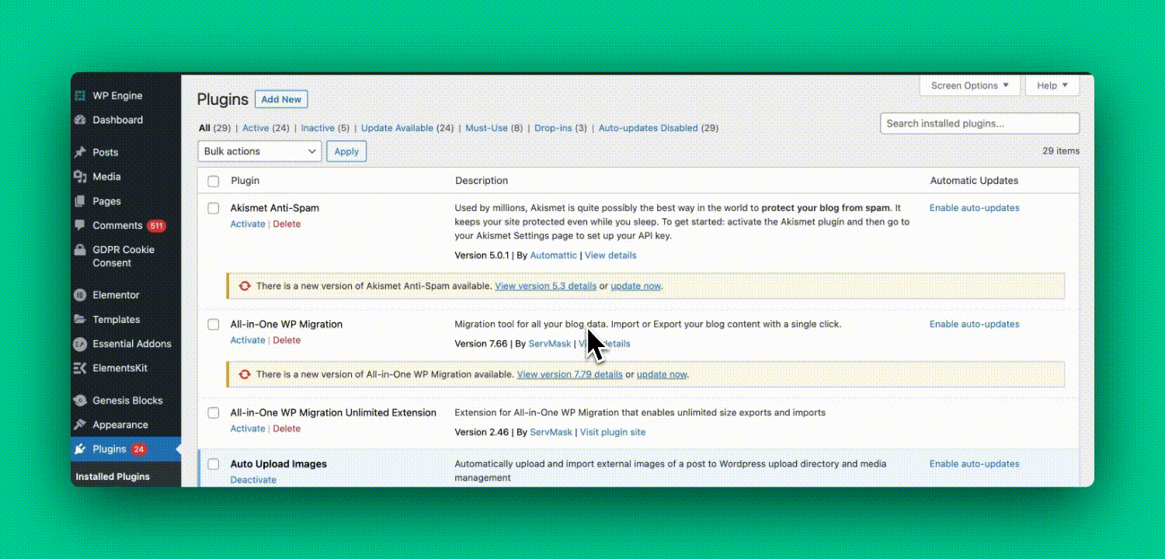Toggle the select-all plugins checkbox in header

(x=214, y=181)
